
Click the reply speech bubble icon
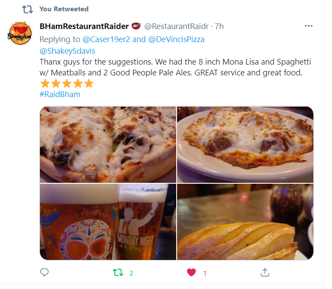44,272
